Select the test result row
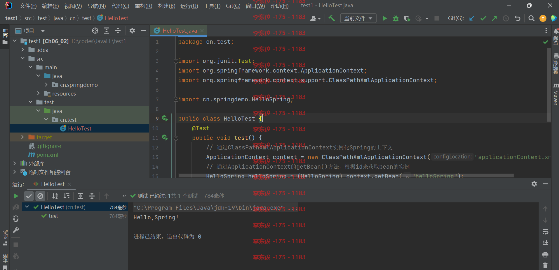This screenshot has height=270, width=559. [75, 216]
